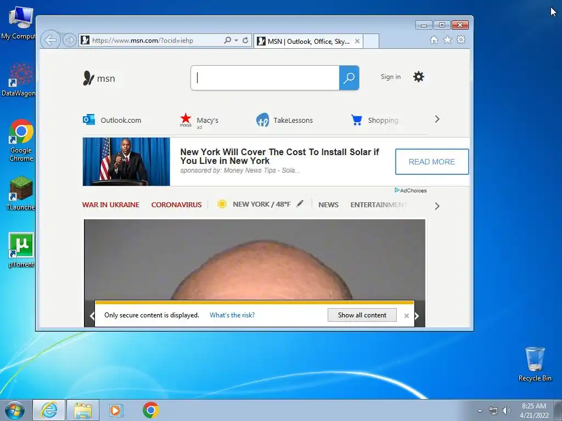
Task: Select the DataWagon desktop shortcut
Action: pyautogui.click(x=20, y=79)
